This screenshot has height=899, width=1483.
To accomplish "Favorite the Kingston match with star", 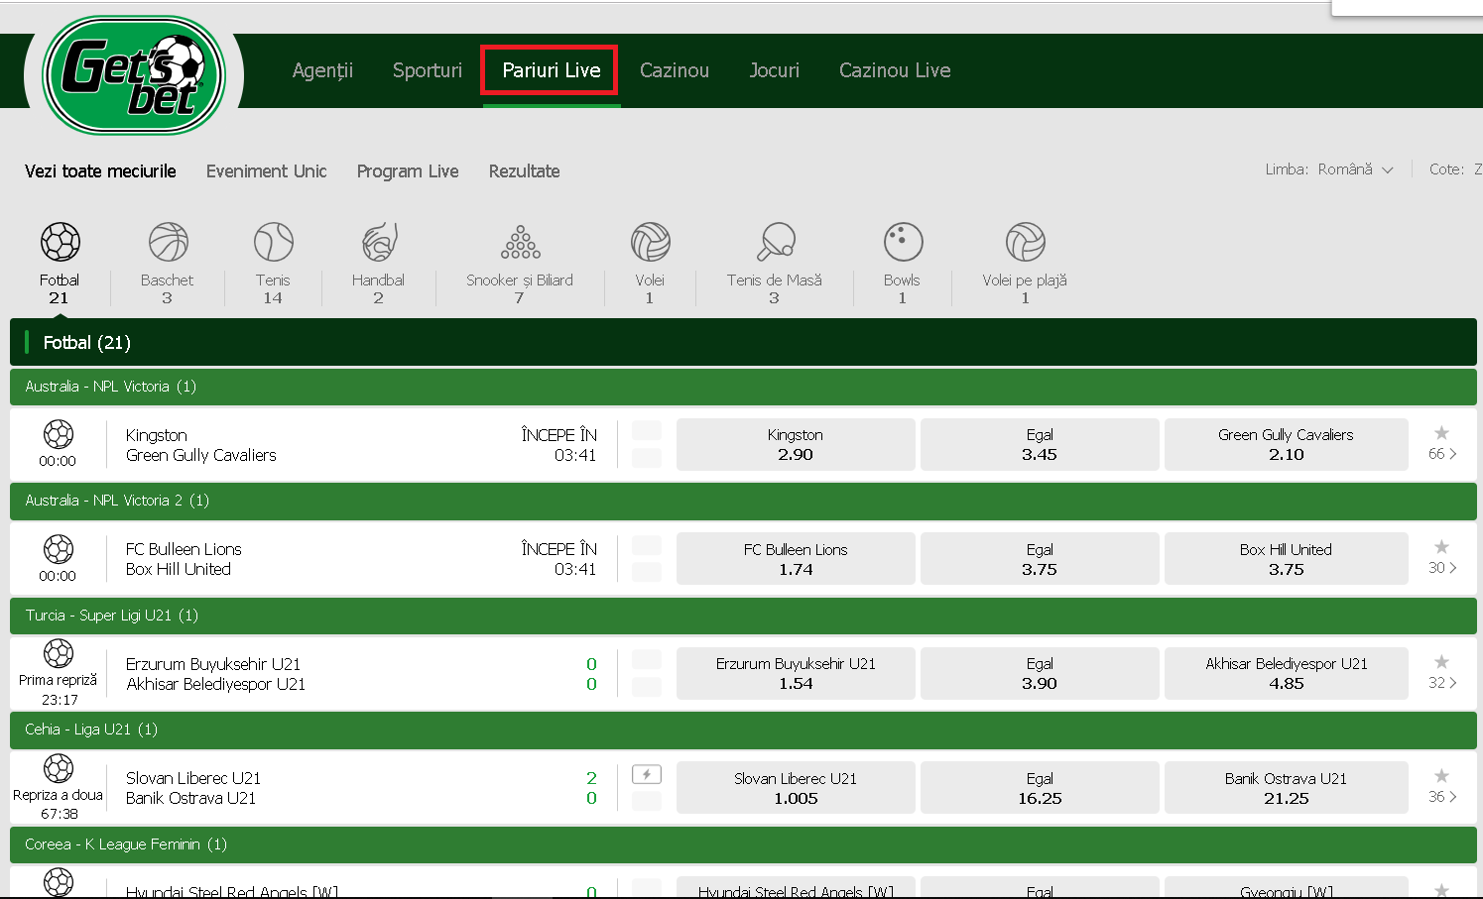I will [1441, 433].
